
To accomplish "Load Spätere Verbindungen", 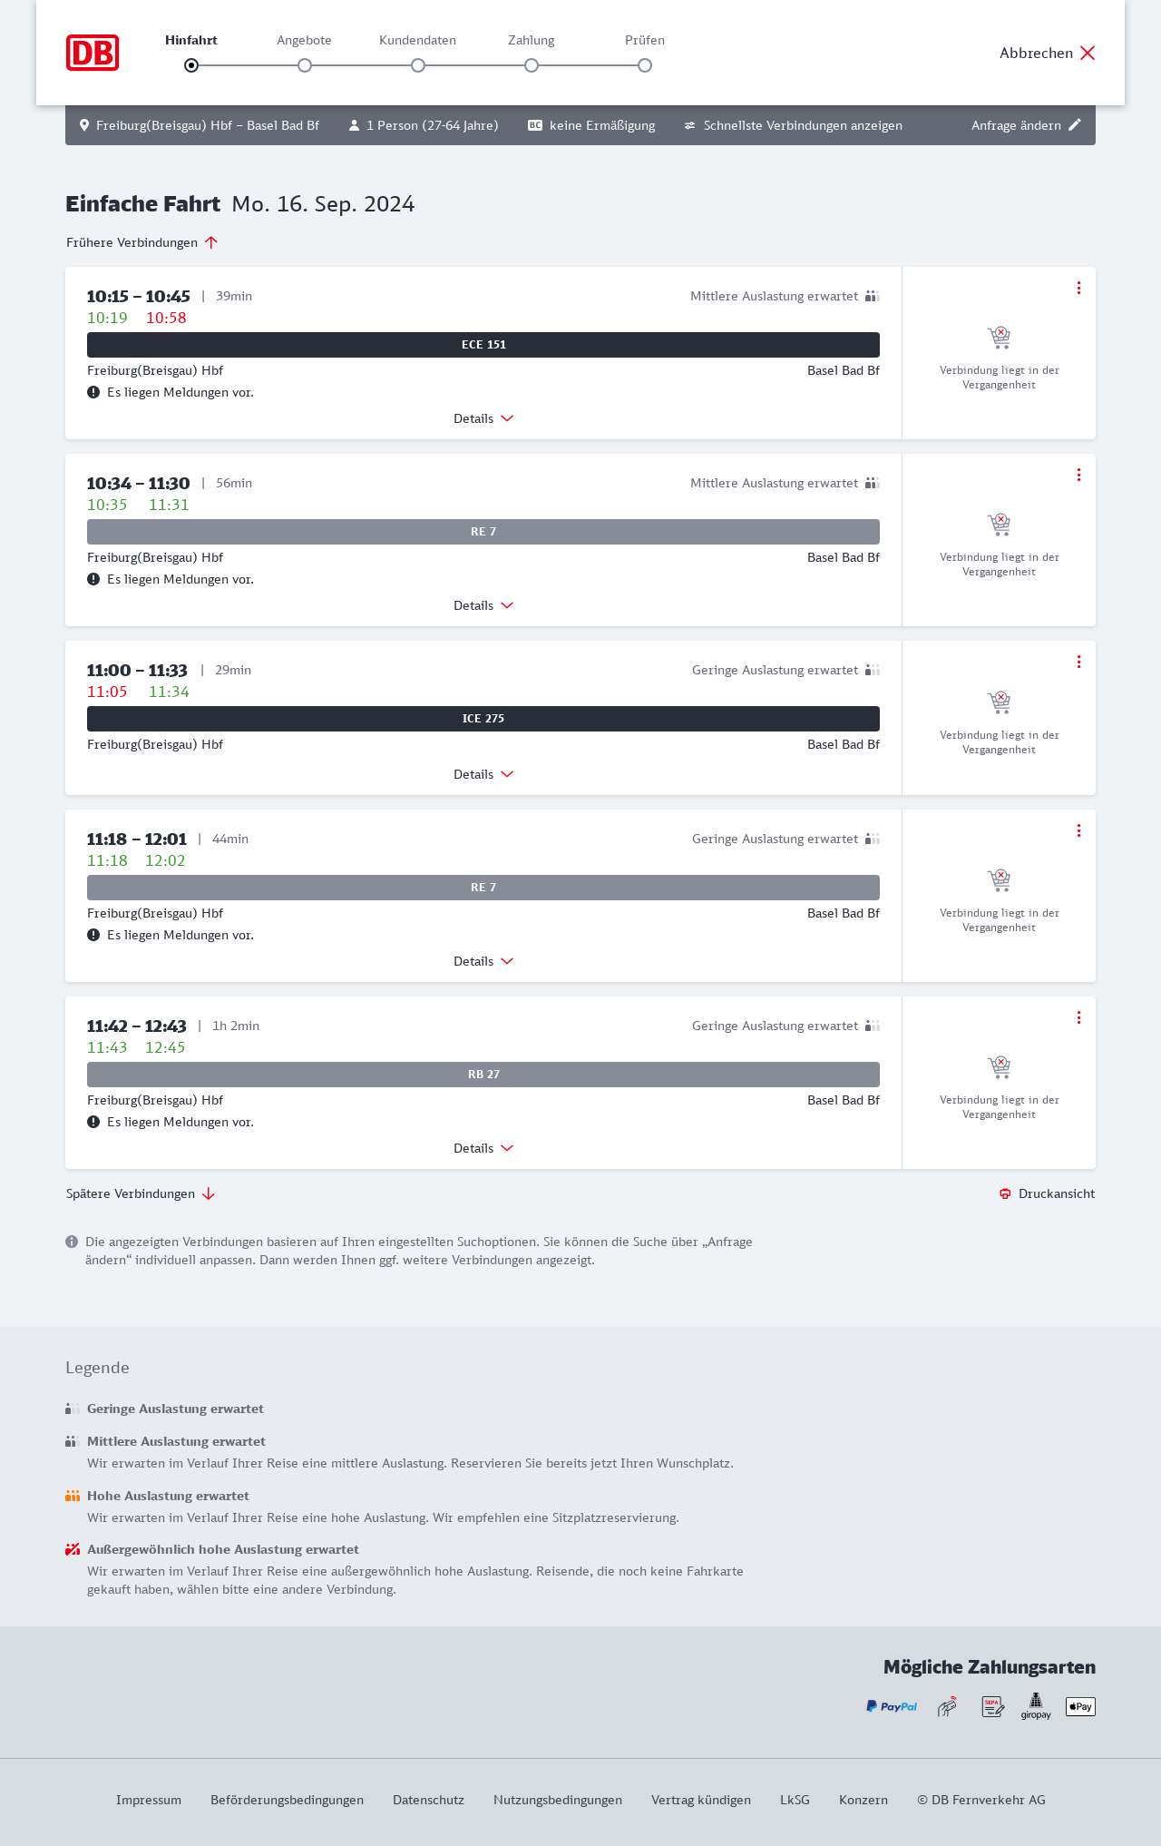I will pyautogui.click(x=141, y=1193).
